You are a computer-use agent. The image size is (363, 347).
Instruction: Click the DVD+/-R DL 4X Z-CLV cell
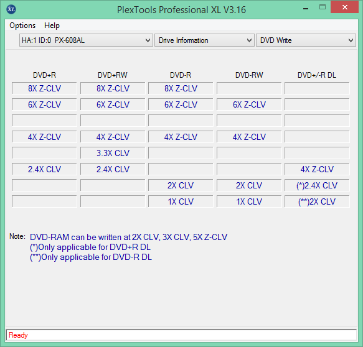[317, 169]
